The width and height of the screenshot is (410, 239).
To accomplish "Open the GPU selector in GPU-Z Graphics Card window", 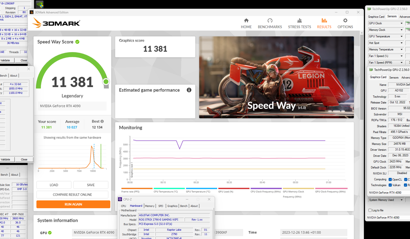I will 389,193.
